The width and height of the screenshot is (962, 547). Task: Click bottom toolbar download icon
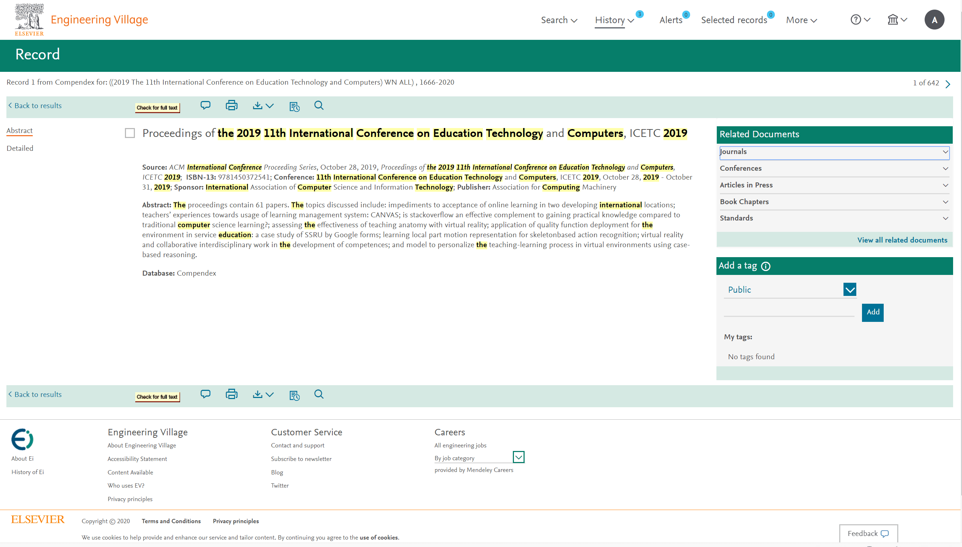tap(258, 394)
